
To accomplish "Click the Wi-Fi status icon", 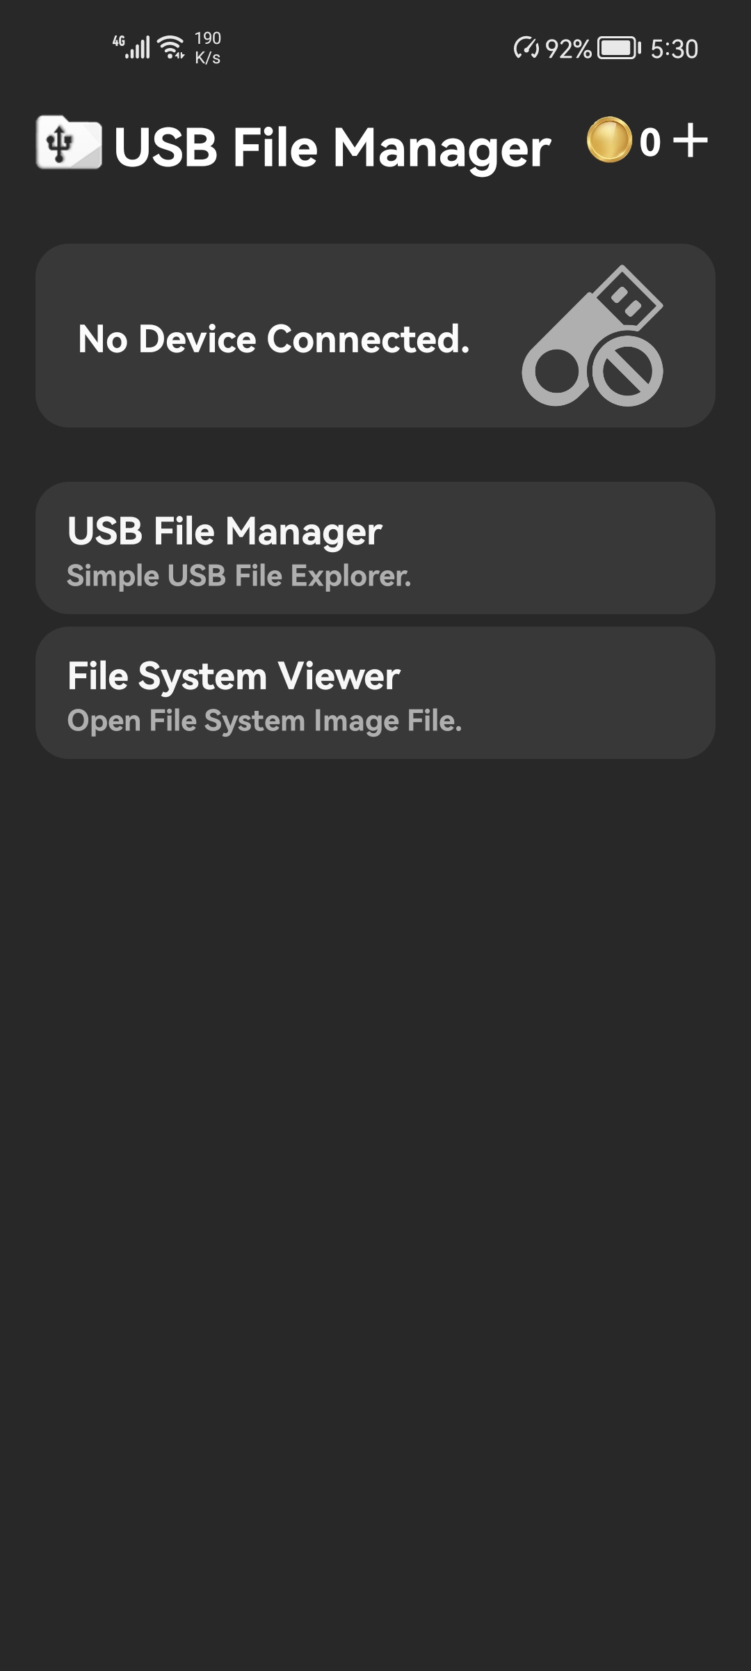I will point(169,47).
